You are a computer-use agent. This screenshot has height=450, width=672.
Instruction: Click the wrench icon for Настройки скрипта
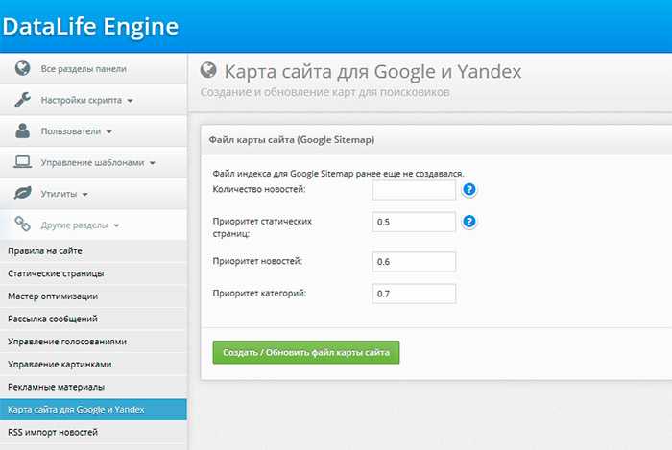pos(22,100)
